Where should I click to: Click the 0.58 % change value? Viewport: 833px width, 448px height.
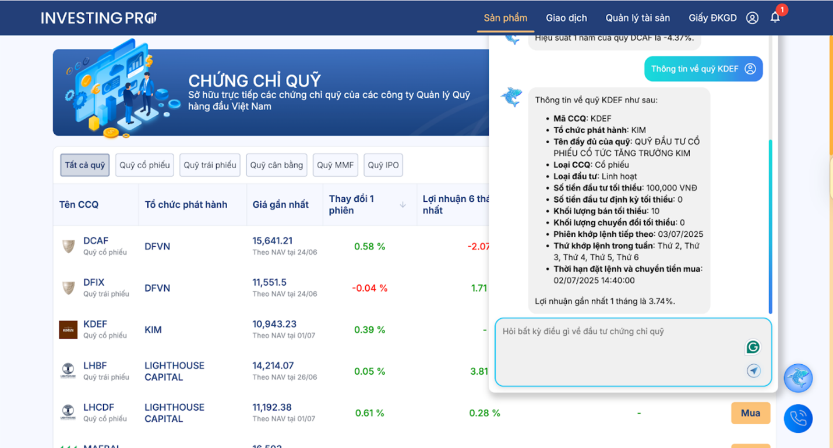point(369,247)
